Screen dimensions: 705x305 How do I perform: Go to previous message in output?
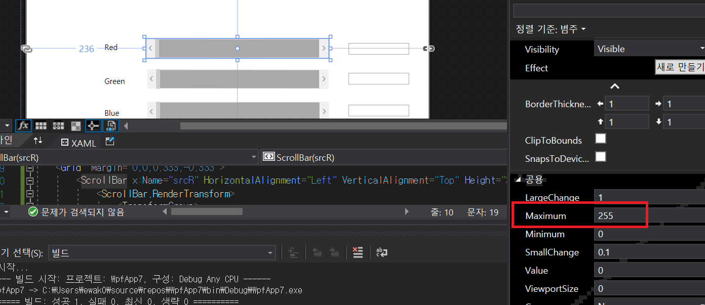[318, 252]
